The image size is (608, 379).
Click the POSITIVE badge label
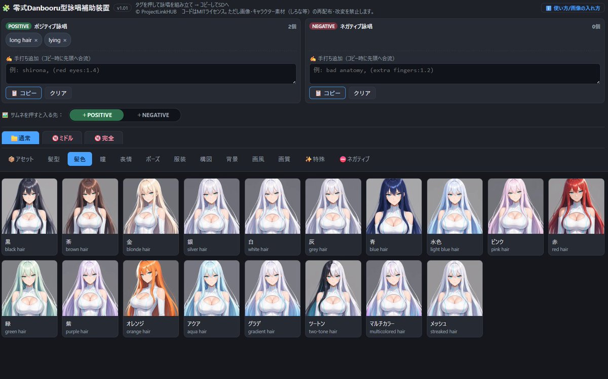click(x=19, y=26)
